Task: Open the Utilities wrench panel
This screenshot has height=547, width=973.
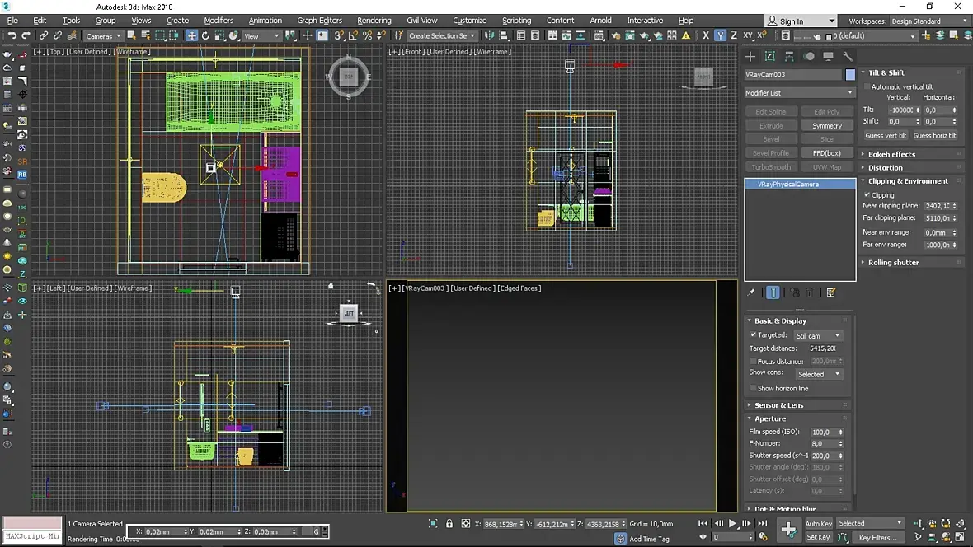Action: click(x=847, y=57)
